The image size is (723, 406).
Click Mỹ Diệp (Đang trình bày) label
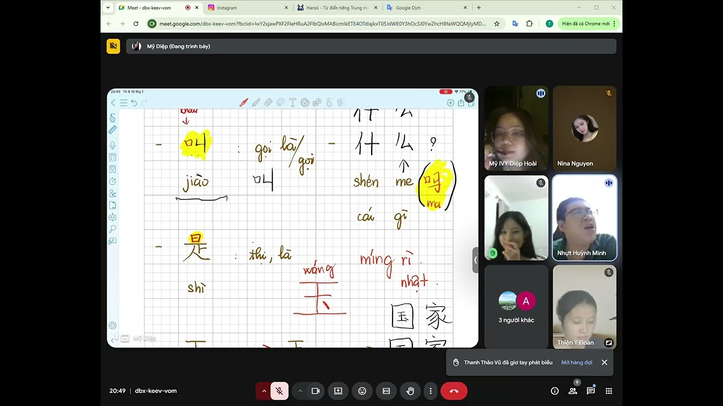178,46
